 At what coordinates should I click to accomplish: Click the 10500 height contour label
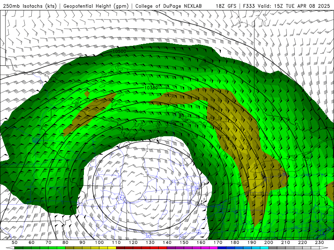click(119, 51)
